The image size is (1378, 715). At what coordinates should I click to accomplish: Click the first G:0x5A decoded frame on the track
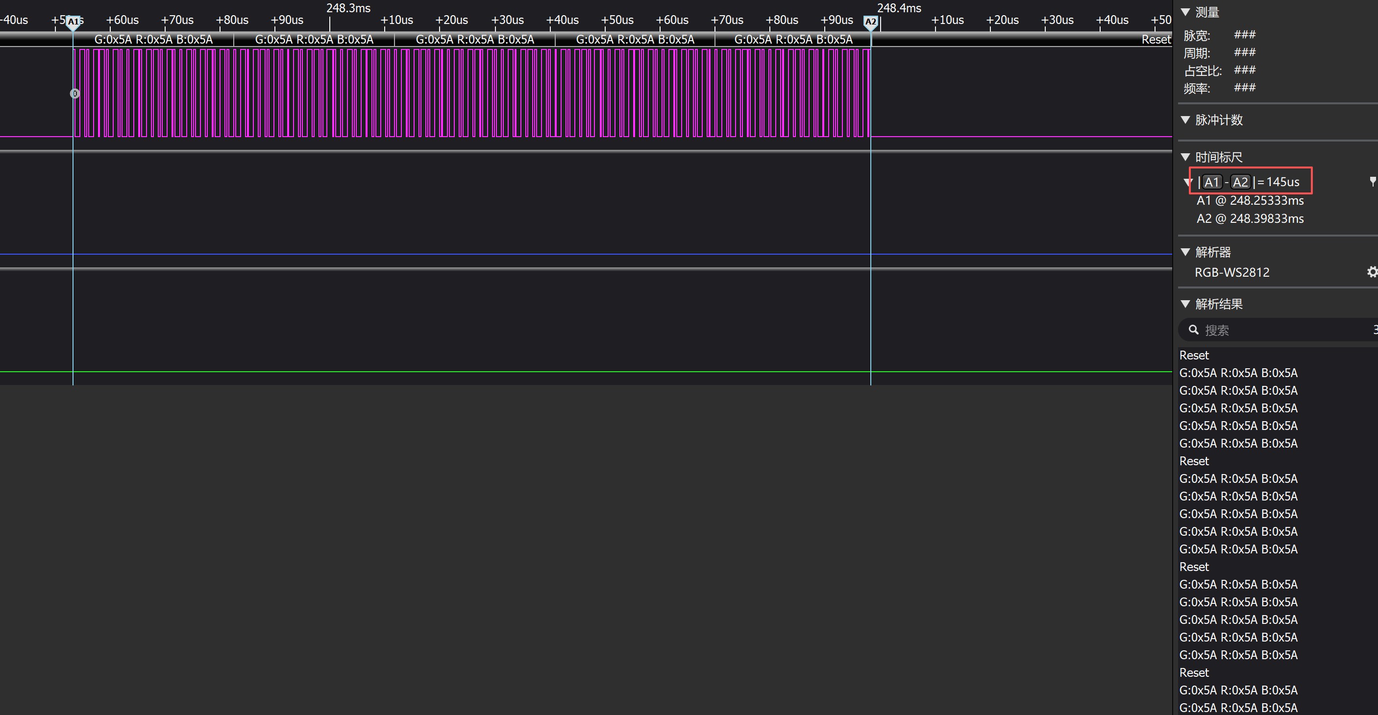click(153, 40)
